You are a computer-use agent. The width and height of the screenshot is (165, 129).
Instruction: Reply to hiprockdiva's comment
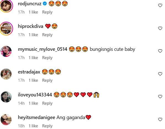(x=47, y=35)
